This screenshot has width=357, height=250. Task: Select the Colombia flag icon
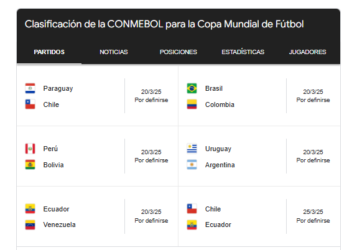pos(192,104)
